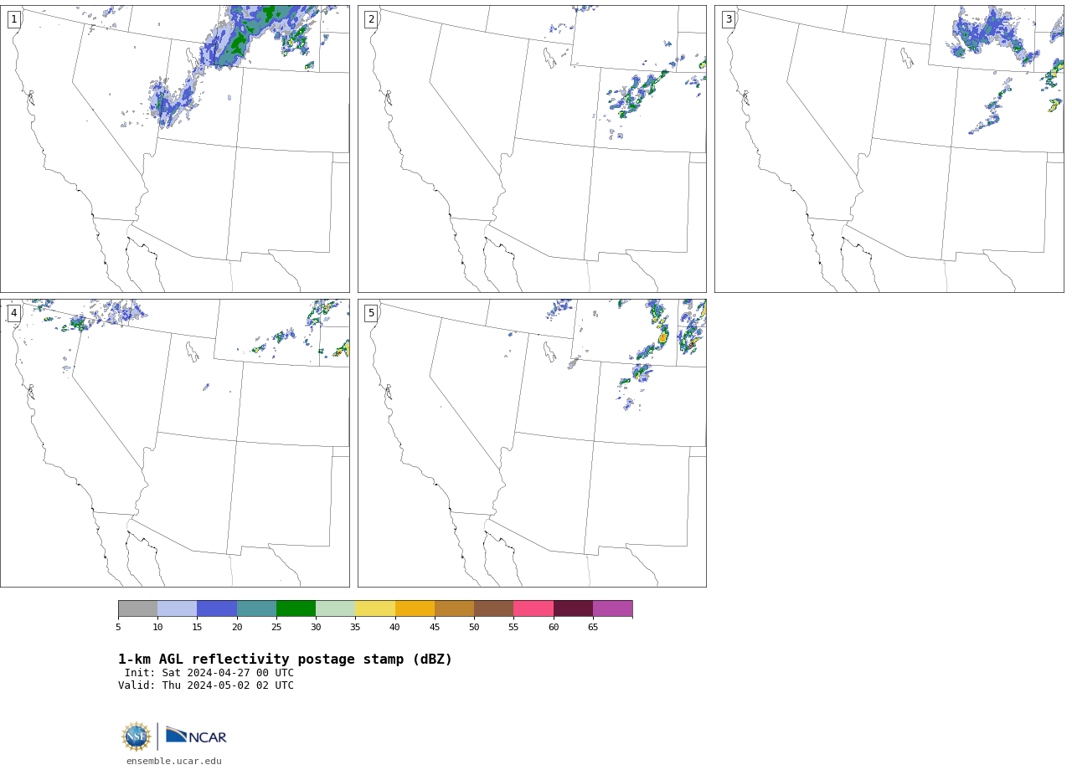
Task: Click the pale green 30-35 dBZ swatch
Action: point(336,608)
